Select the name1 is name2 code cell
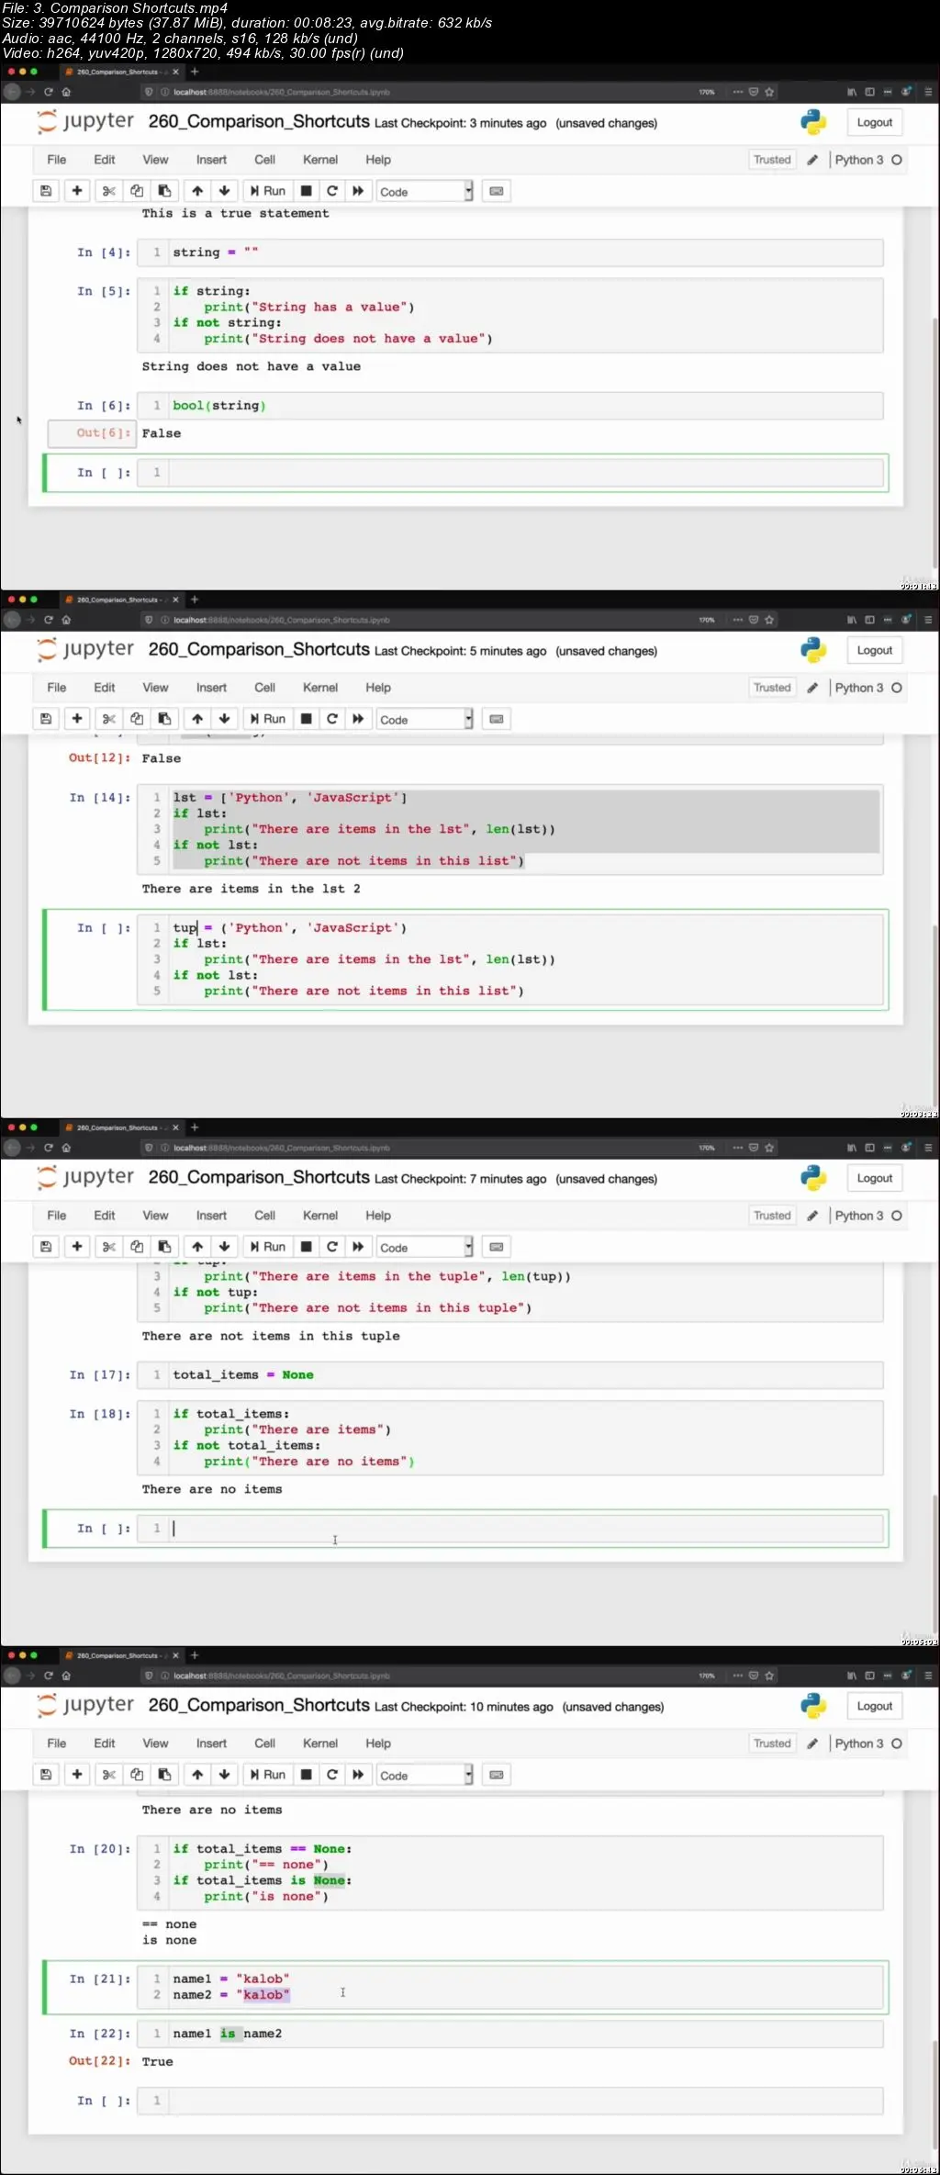The width and height of the screenshot is (940, 2175). point(510,2034)
